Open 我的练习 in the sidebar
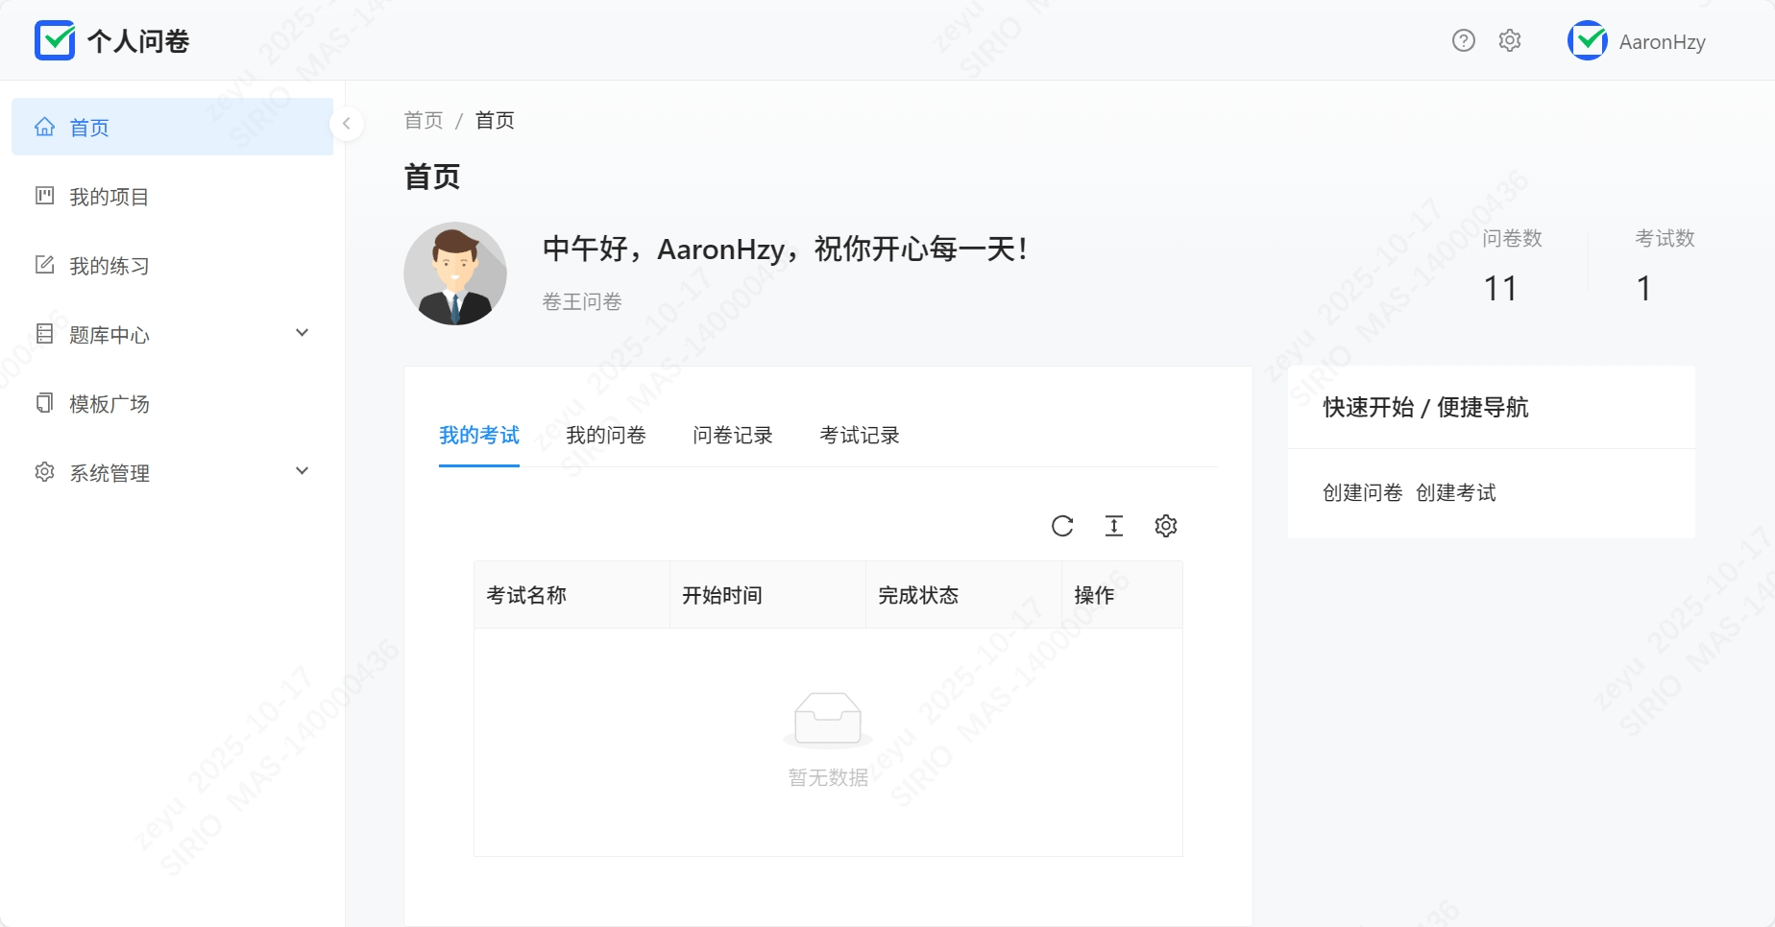The height and width of the screenshot is (927, 1775). [x=109, y=265]
